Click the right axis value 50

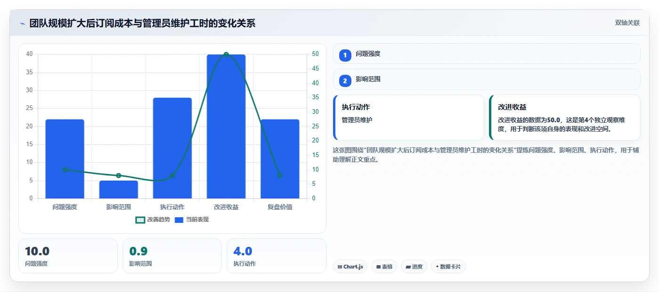[x=315, y=54]
